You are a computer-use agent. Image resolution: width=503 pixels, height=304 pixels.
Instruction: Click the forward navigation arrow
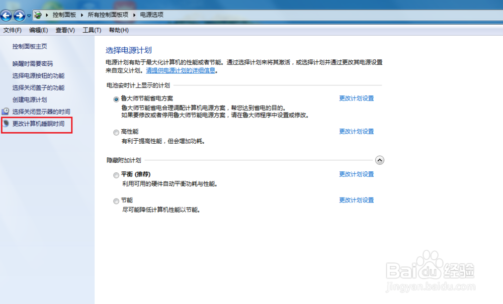tap(19, 15)
